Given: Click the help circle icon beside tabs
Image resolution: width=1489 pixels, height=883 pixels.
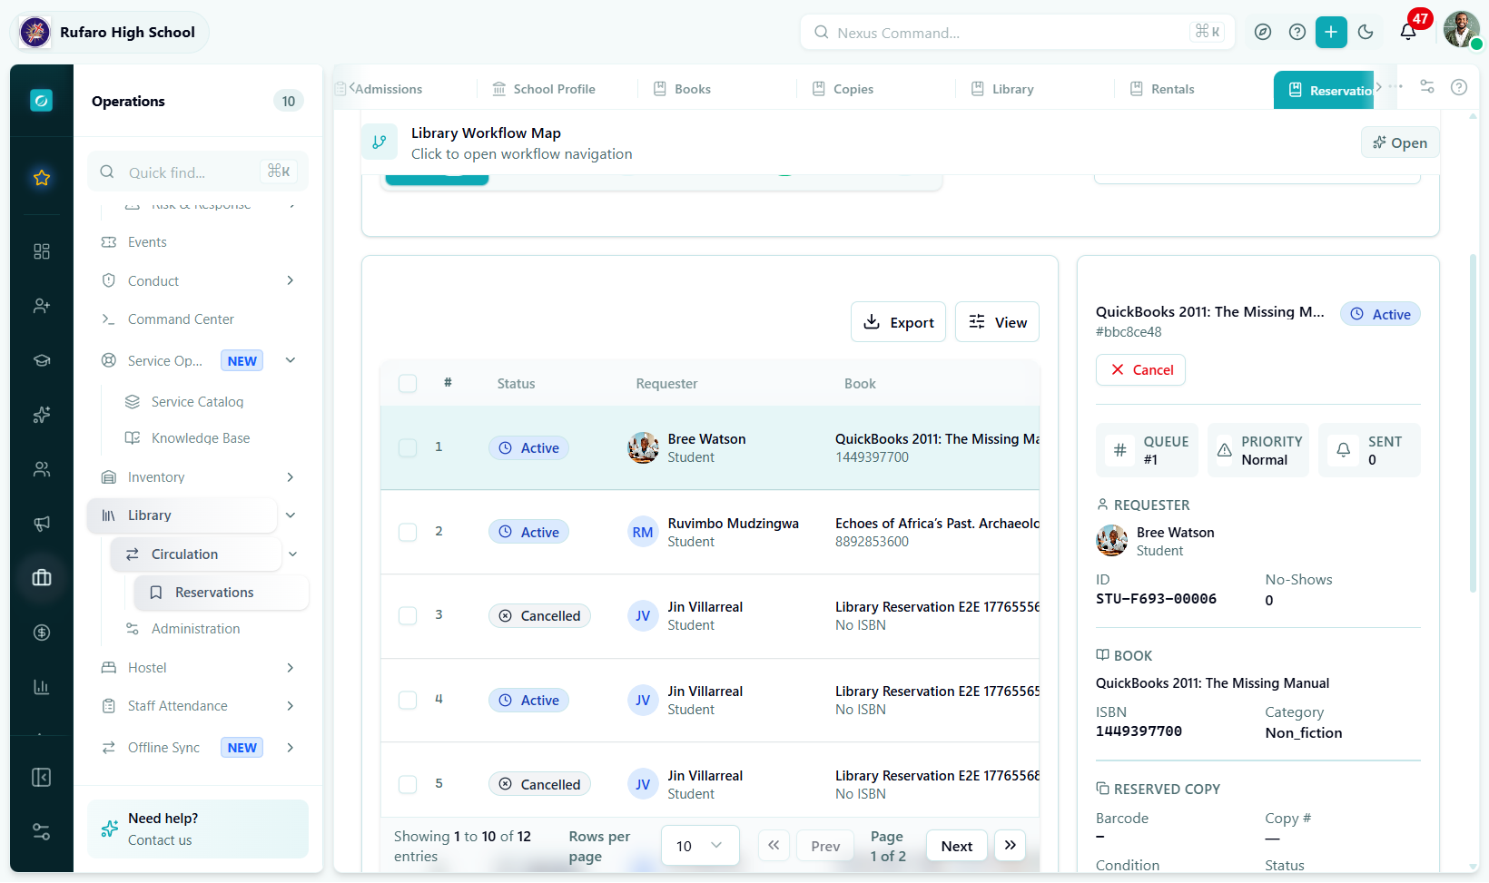Looking at the screenshot, I should [1459, 87].
